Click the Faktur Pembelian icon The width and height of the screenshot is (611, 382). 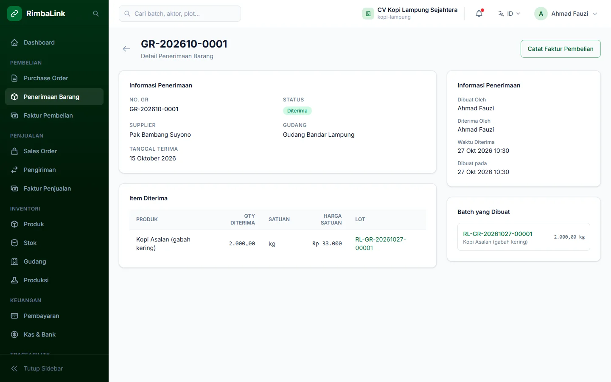[14, 115]
